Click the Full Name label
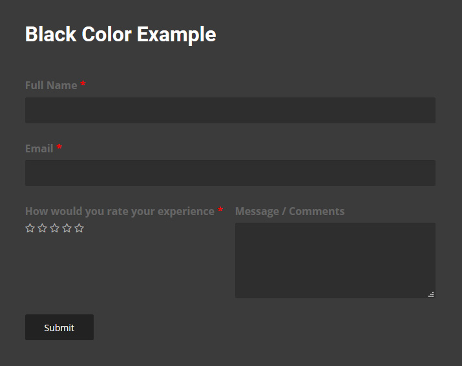 tap(51, 85)
